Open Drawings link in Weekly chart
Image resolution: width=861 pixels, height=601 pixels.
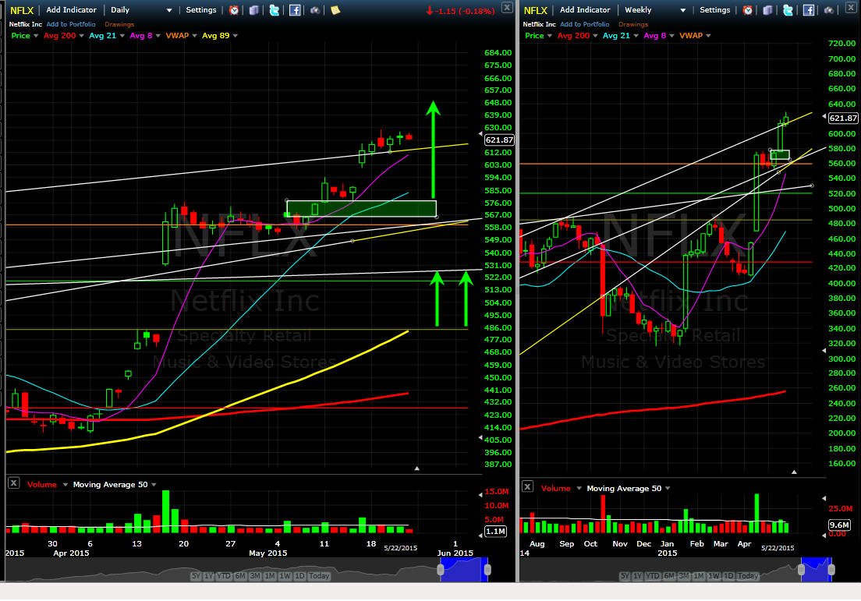(633, 24)
